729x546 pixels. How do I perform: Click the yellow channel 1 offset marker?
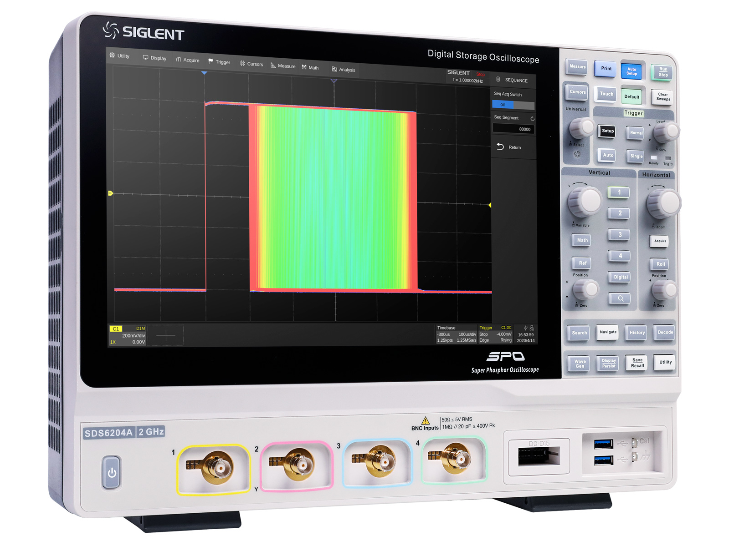[x=110, y=193]
